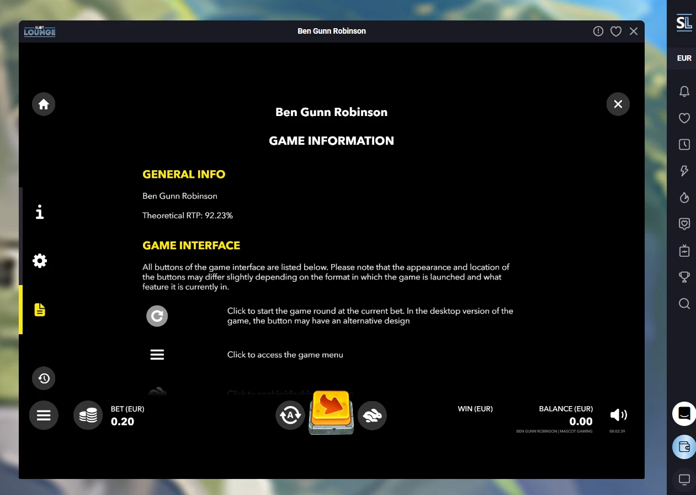Toggle turbo rabbit mode
The width and height of the screenshot is (696, 495).
[372, 415]
